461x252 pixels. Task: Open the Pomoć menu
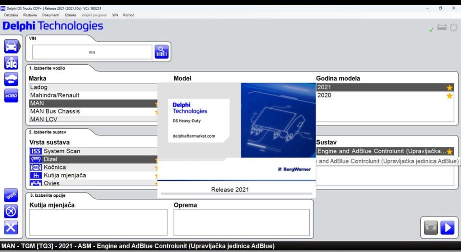coord(129,15)
